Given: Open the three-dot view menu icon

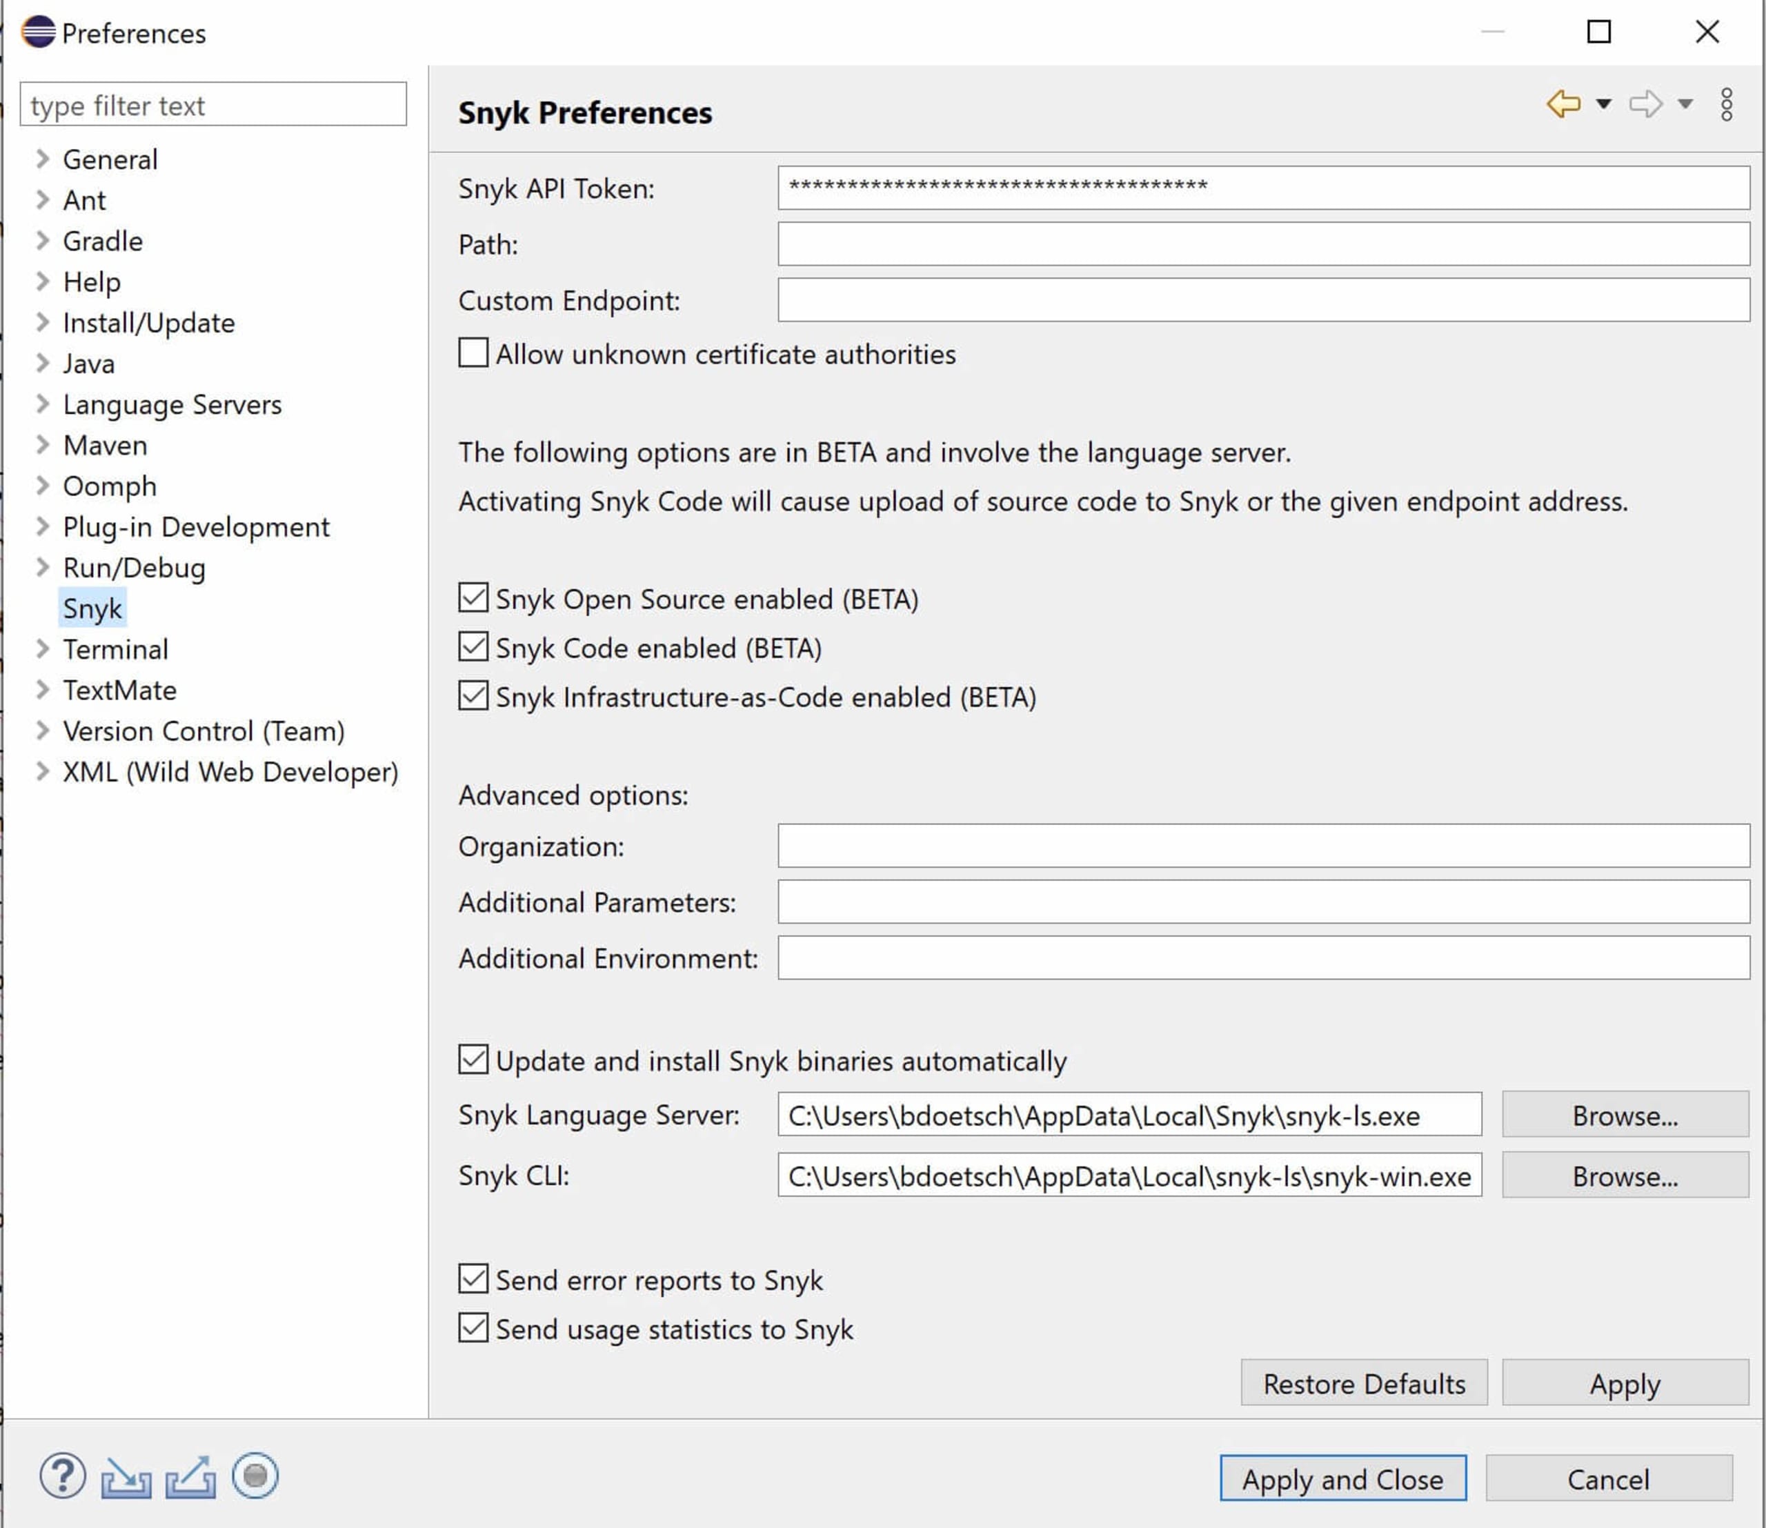Looking at the screenshot, I should (1726, 104).
